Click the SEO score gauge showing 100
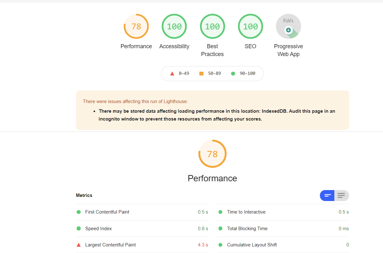Image resolution: width=383 pixels, height=253 pixels. click(251, 26)
